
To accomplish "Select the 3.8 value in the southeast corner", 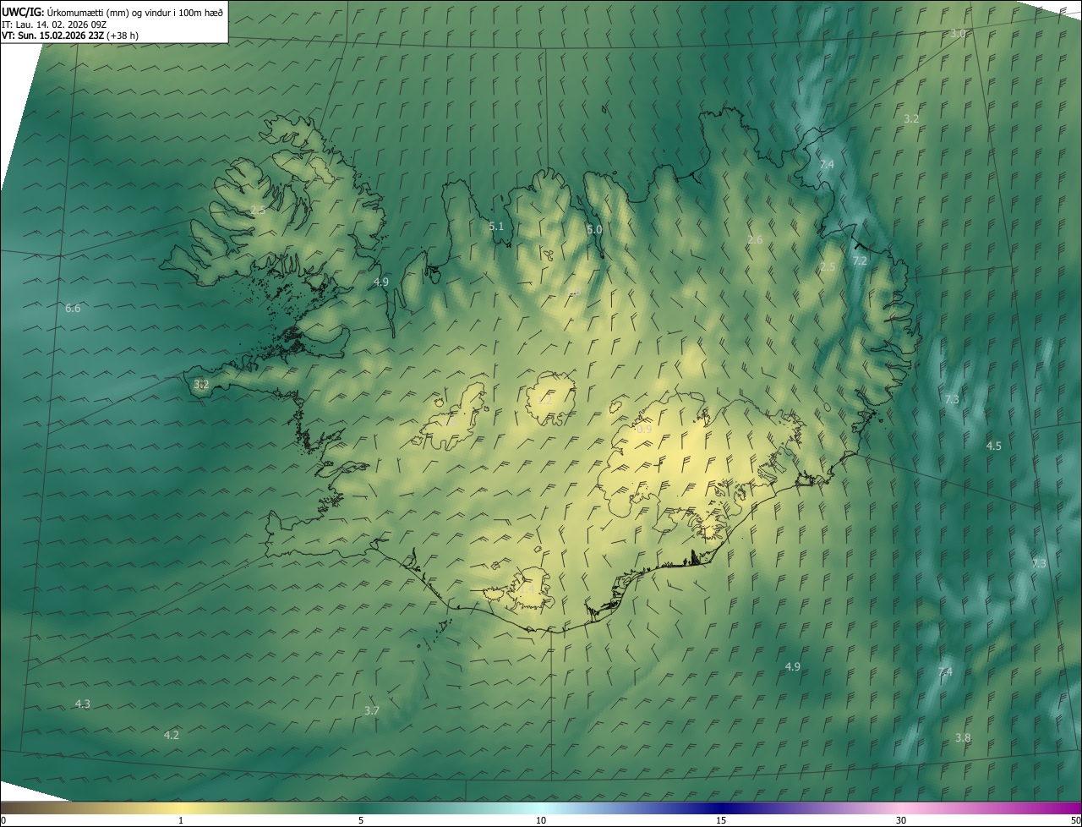I will [963, 738].
